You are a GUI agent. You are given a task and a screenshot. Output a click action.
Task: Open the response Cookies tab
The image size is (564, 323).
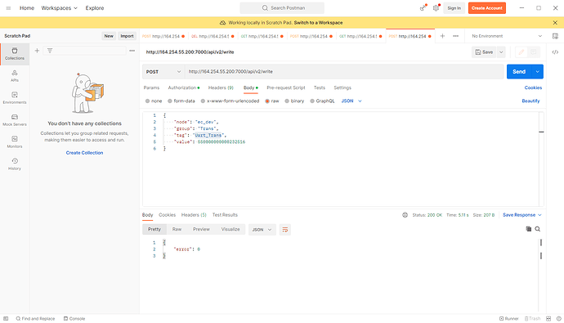point(168,215)
